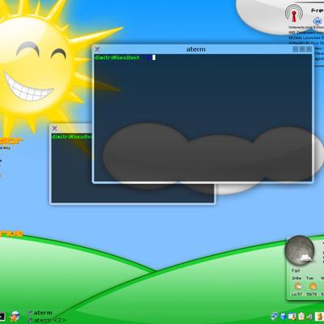Click the 'Fair' weather condition text

tap(296, 271)
